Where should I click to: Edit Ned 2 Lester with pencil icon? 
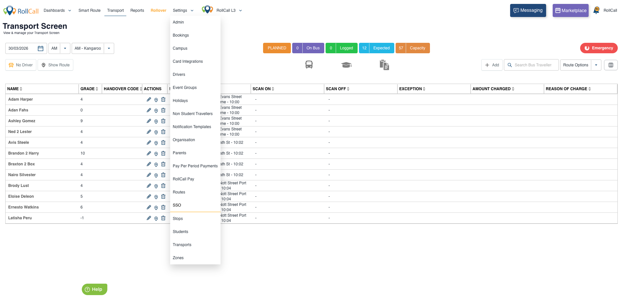pyautogui.click(x=149, y=132)
